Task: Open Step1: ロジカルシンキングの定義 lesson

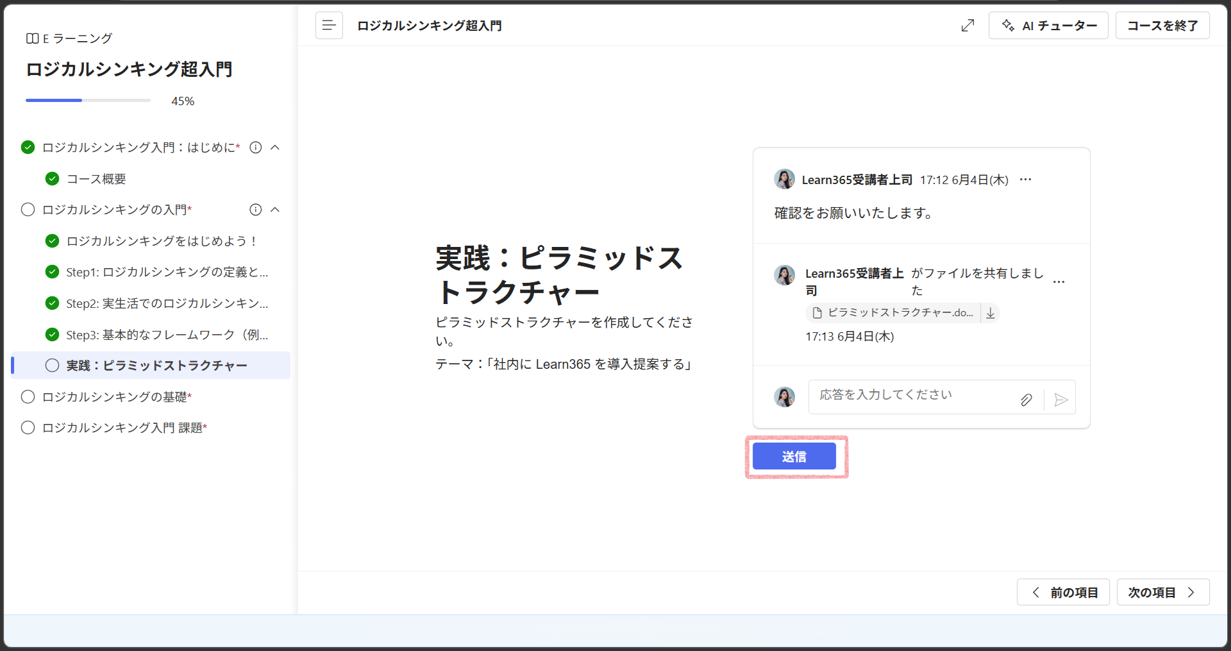Action: pyautogui.click(x=167, y=272)
